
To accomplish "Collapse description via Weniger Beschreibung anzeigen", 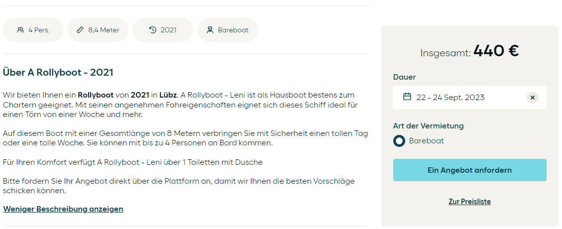I will click(63, 209).
